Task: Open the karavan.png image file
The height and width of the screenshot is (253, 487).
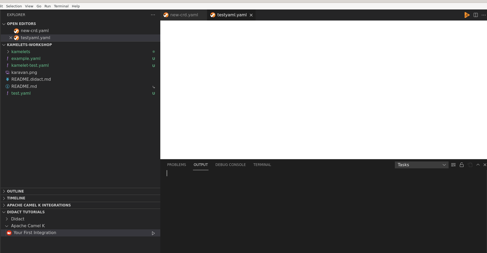Action: (x=24, y=72)
